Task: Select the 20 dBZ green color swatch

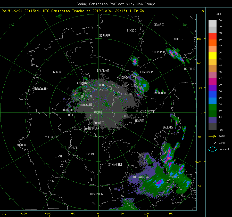Action: 212,107
